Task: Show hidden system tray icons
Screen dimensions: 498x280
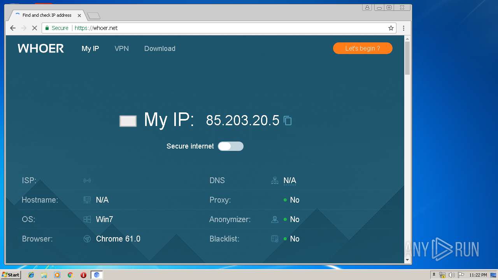Action: (x=434, y=275)
